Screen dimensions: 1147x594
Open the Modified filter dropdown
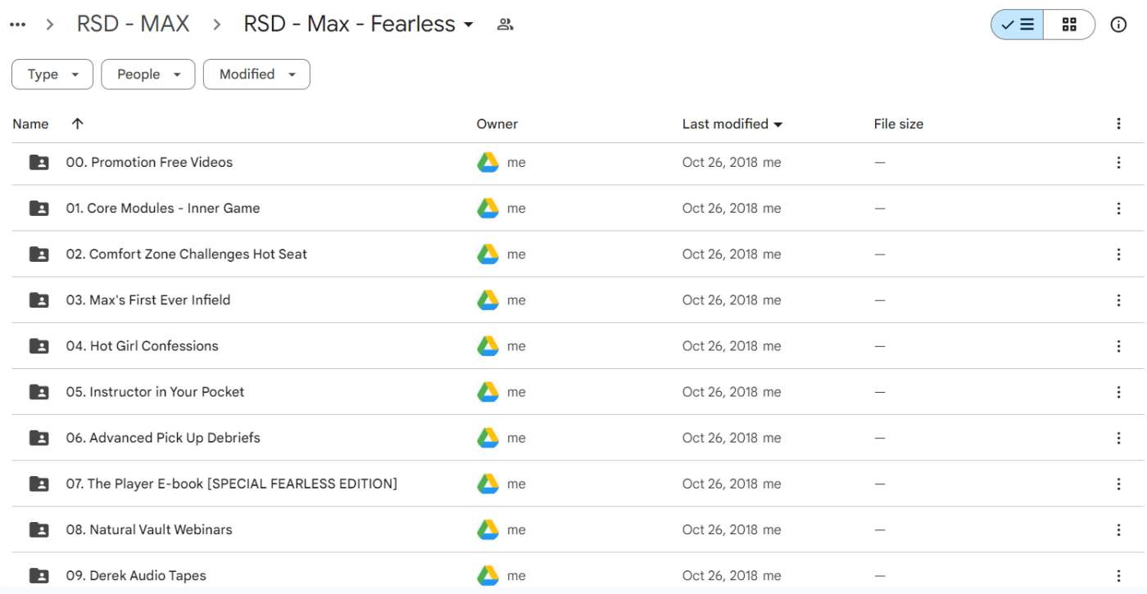click(x=256, y=74)
